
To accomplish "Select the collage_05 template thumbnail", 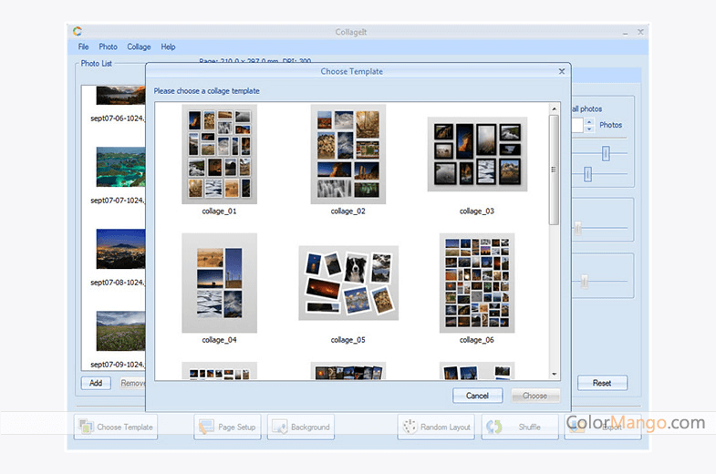I will pos(348,283).
